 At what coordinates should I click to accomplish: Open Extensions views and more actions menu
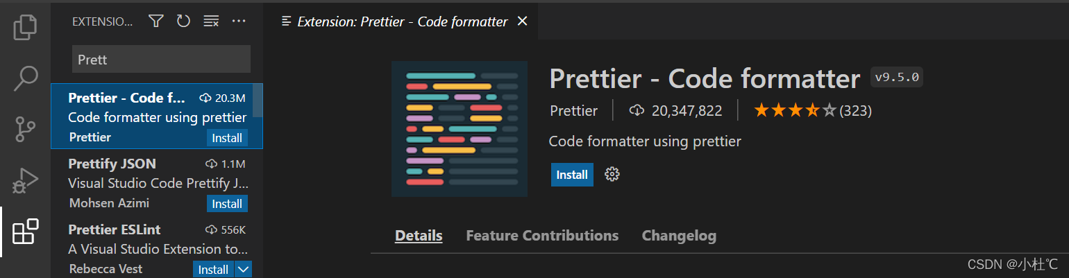click(239, 21)
